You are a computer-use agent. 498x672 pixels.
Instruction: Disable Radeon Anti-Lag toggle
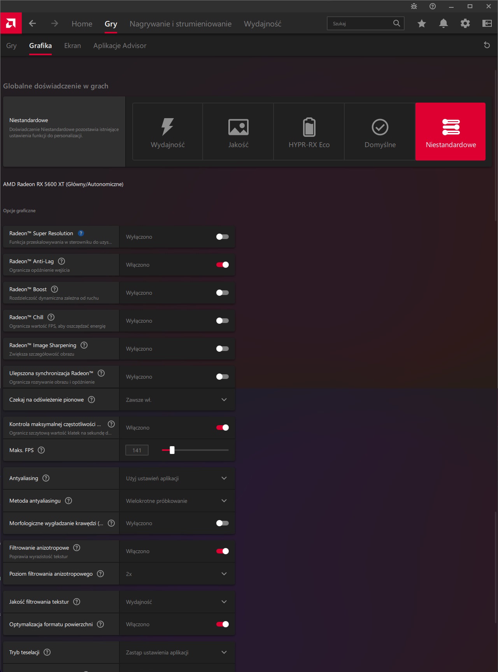pos(223,265)
